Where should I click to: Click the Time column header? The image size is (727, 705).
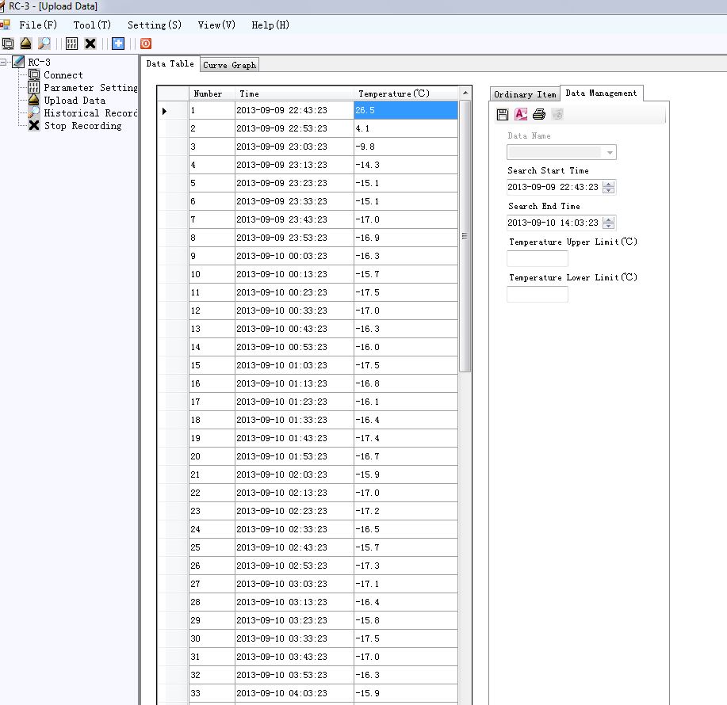tap(294, 93)
